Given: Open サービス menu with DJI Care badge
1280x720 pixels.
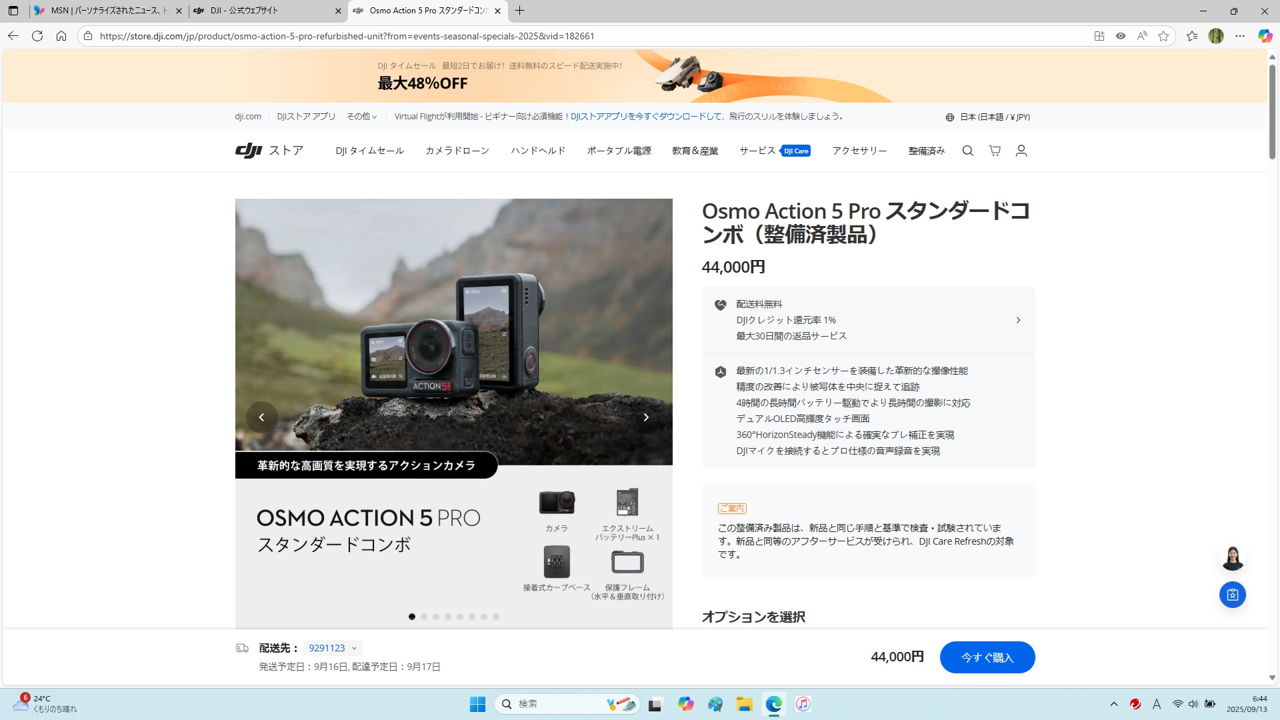Looking at the screenshot, I should point(775,151).
